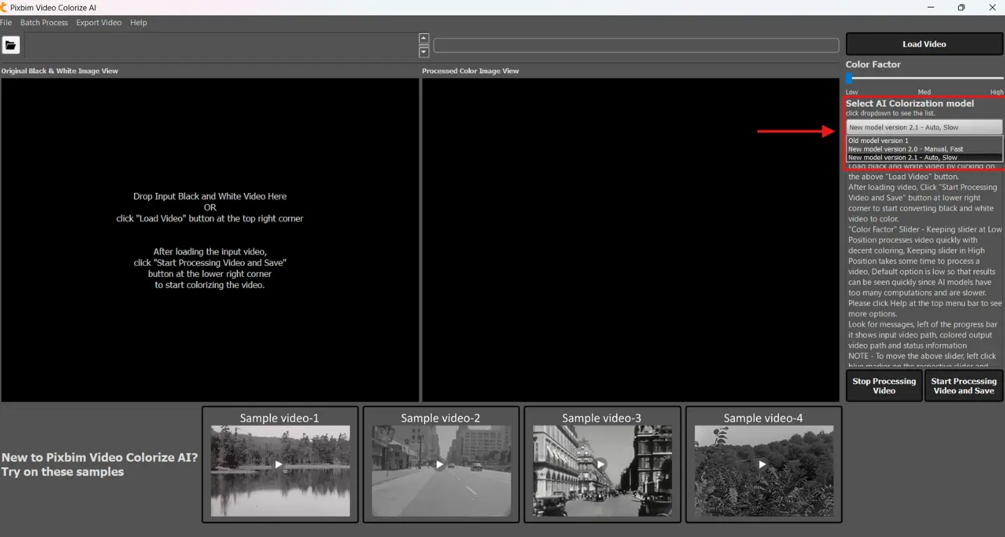Load Sample video-1 lake thumbnail

[280, 464]
